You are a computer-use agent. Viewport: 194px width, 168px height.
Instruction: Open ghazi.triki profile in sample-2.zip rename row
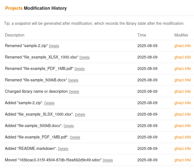[x=183, y=46]
